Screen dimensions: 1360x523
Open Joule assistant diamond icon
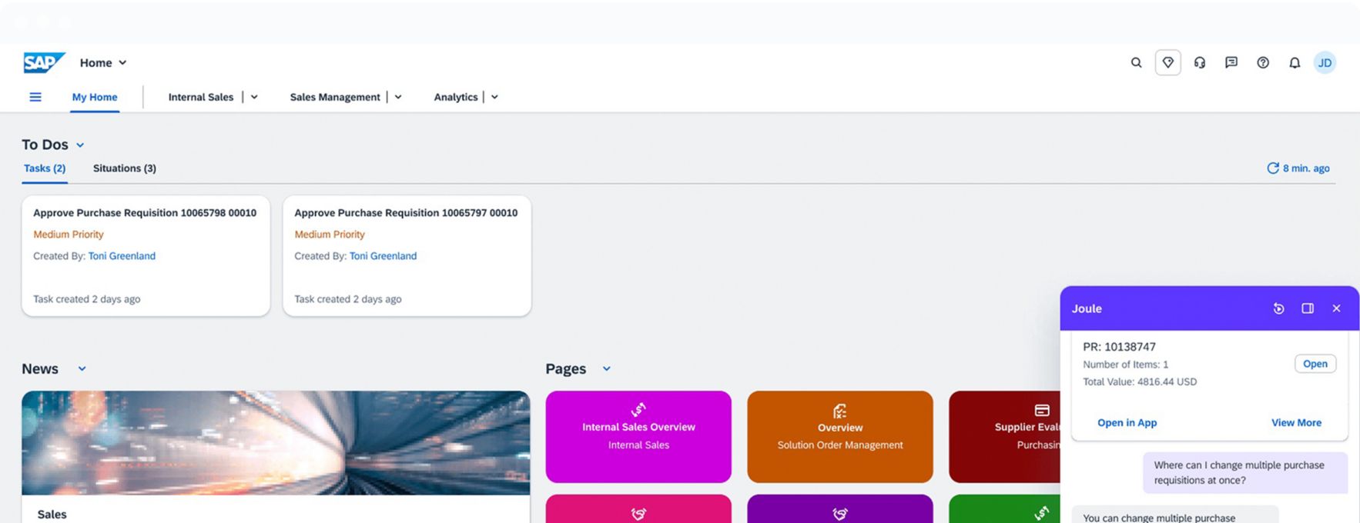[1167, 63]
